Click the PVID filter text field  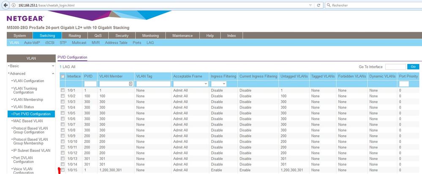90,84
